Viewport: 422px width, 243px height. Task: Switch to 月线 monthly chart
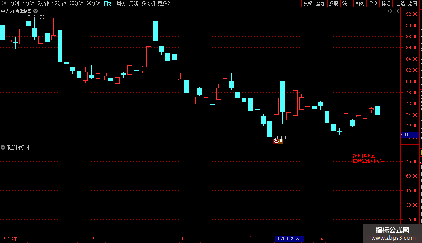pos(133,3)
